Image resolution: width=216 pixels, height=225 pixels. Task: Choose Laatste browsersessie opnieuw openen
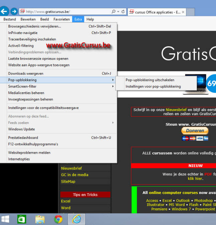pyautogui.click(x=59, y=59)
